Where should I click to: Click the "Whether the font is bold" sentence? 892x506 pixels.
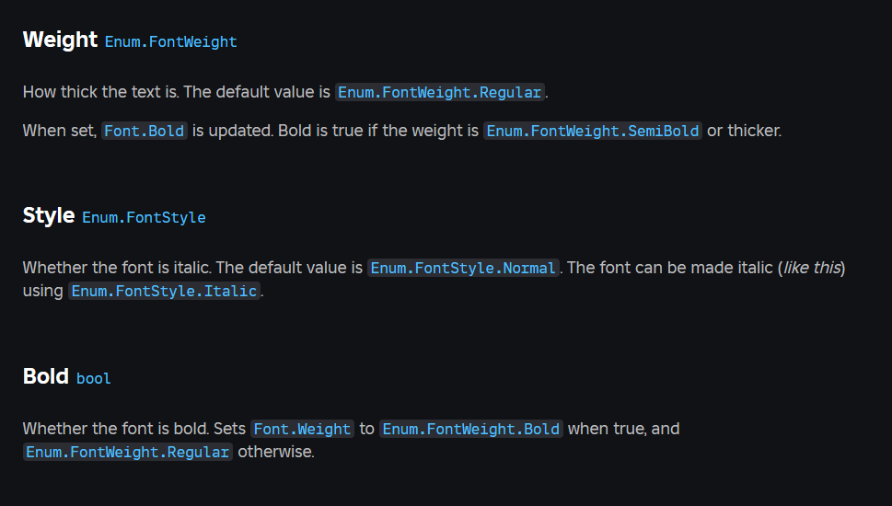115,429
